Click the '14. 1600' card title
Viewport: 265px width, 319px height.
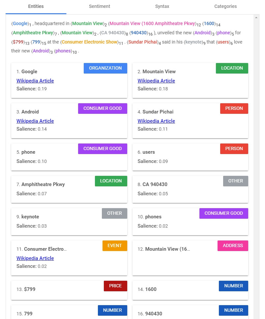(x=147, y=290)
